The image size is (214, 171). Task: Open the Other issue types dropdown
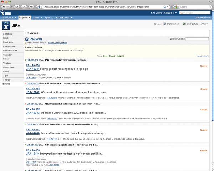click(204, 24)
